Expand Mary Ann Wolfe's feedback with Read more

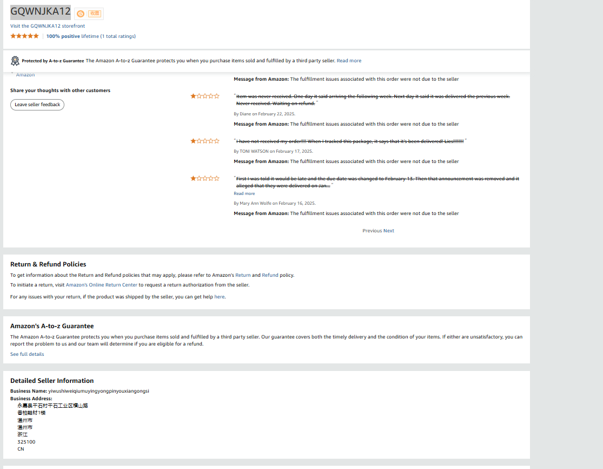[244, 193]
